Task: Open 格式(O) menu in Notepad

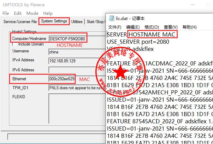Action: click(151, 27)
